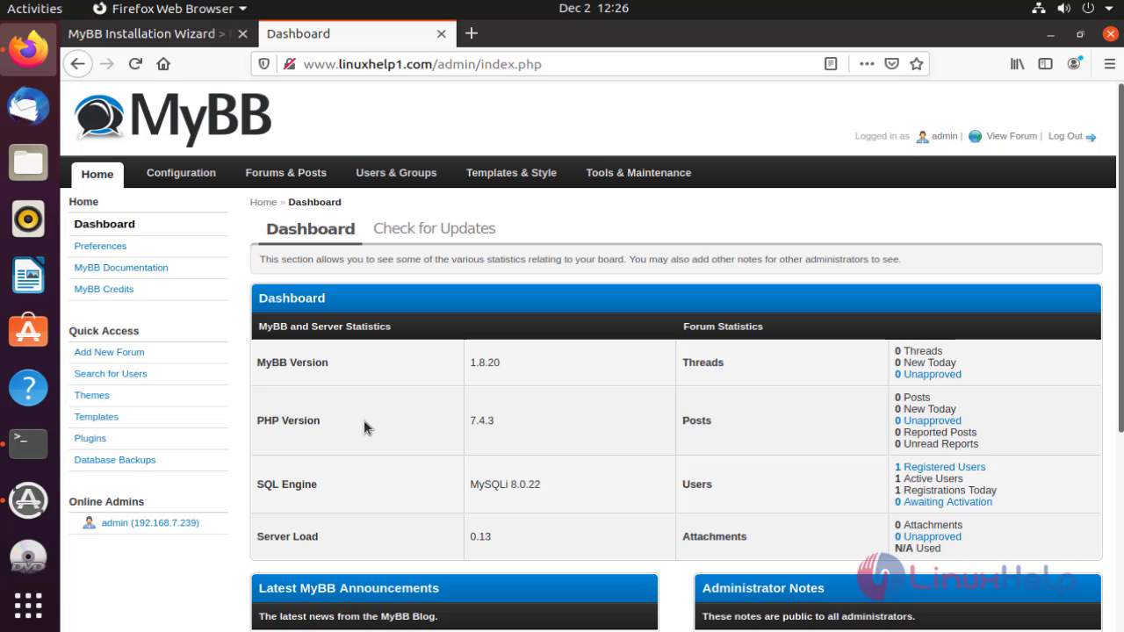This screenshot has height=632, width=1124.
Task: Open the Firefox hamburger menu
Action: pyautogui.click(x=1108, y=64)
